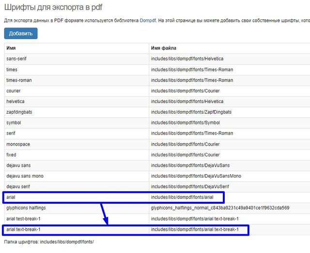Click the fonts/DejaVuSansMono file path
The width and height of the screenshot is (310, 253).
196,176
